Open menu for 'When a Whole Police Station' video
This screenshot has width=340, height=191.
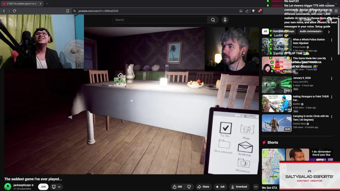[x=331, y=40]
